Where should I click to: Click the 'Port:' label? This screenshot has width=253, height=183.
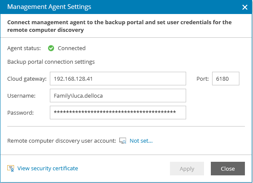click(202, 79)
